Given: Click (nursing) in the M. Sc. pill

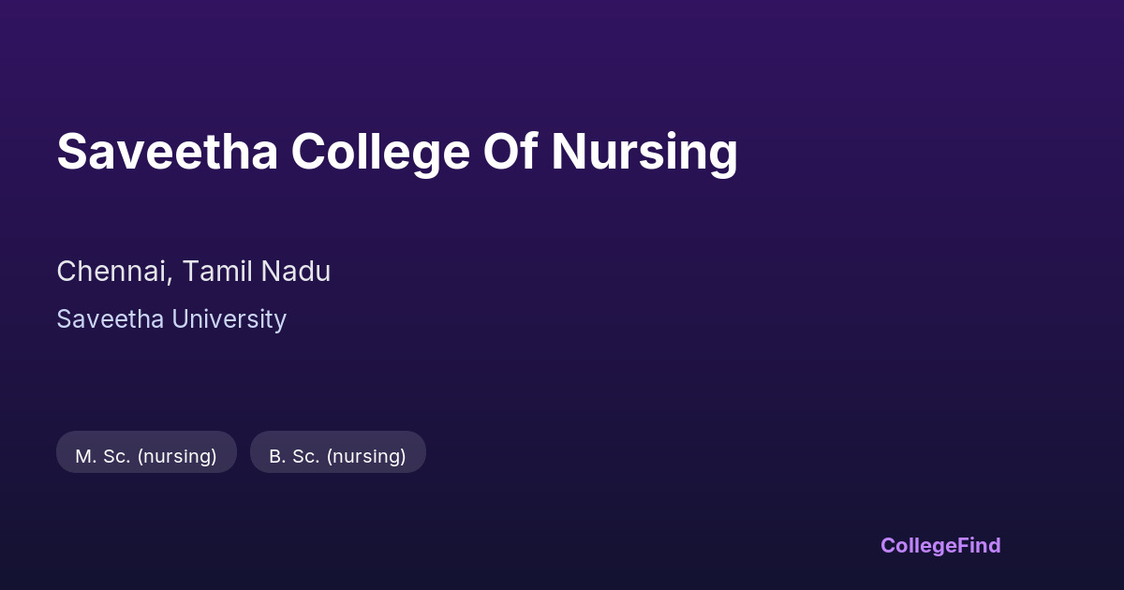Looking at the screenshot, I should (177, 456).
